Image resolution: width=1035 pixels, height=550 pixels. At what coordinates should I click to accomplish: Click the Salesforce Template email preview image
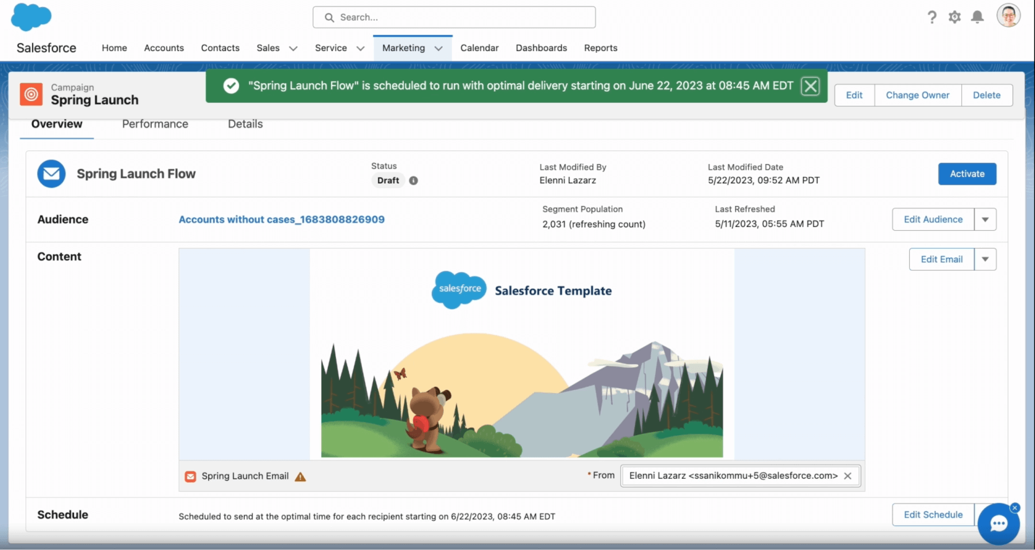click(x=522, y=353)
